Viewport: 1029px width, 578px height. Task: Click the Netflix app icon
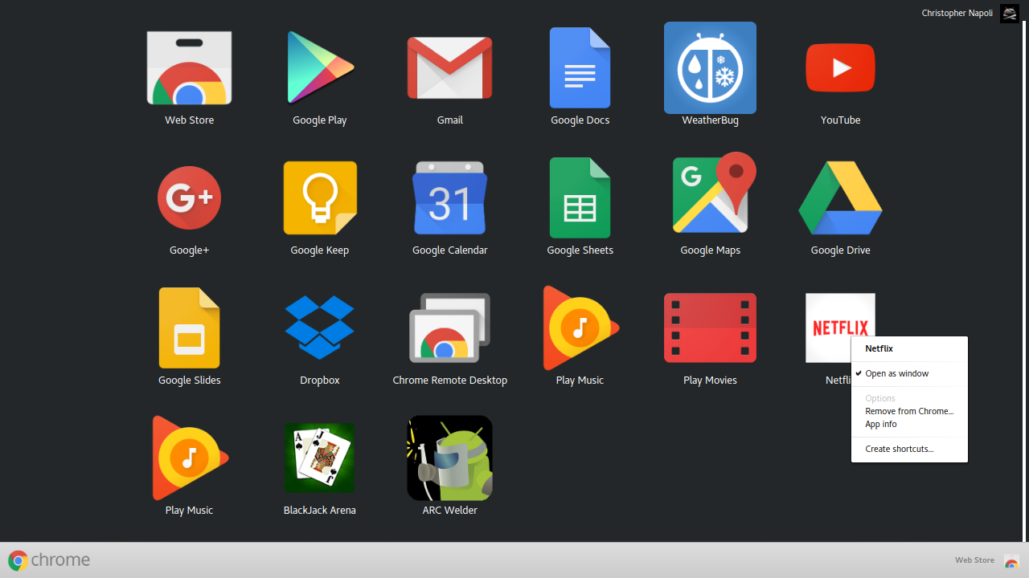coord(840,328)
